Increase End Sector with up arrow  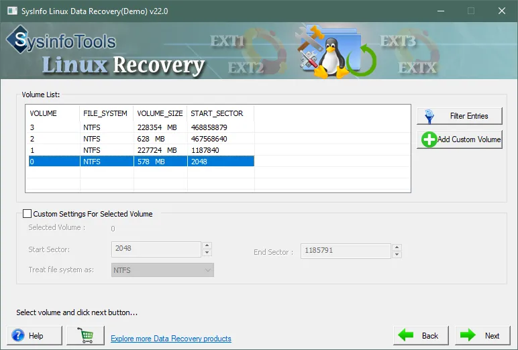[397, 247]
